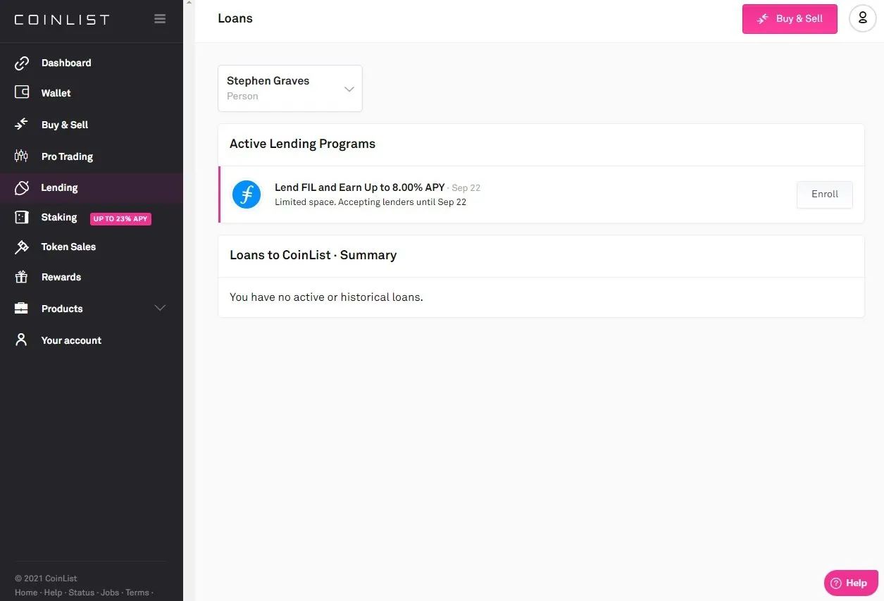Click the pink Buy & Sell button
This screenshot has width=884, height=601.
pyautogui.click(x=790, y=19)
